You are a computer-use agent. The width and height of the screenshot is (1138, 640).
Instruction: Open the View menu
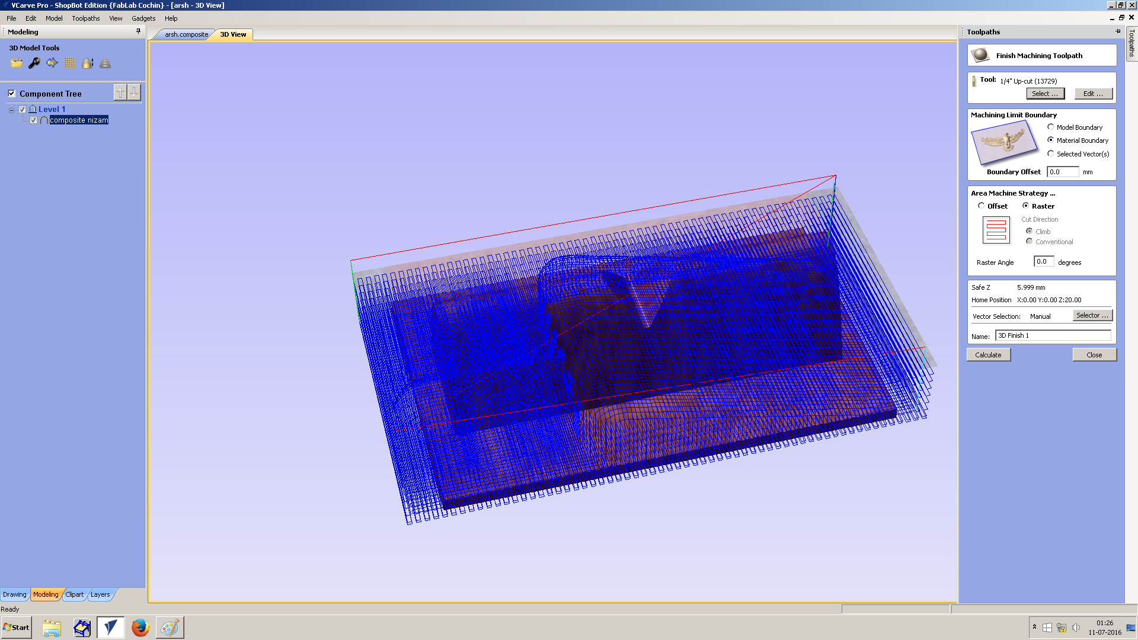tap(116, 18)
